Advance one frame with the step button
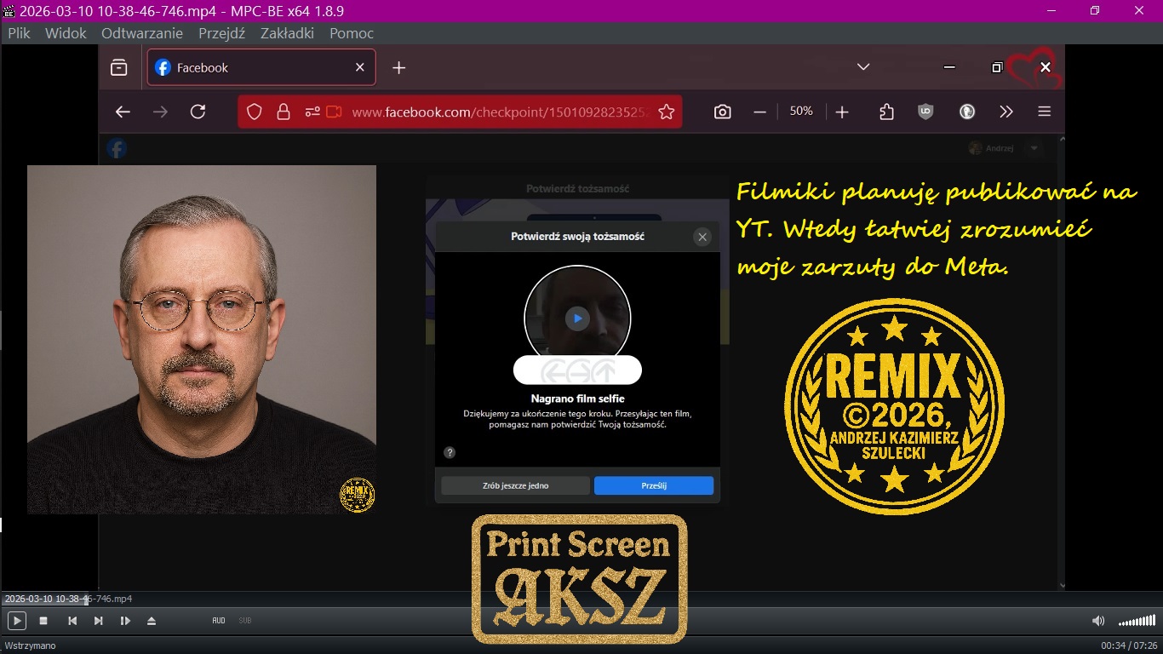Screen dimensions: 1163x654 125,621
